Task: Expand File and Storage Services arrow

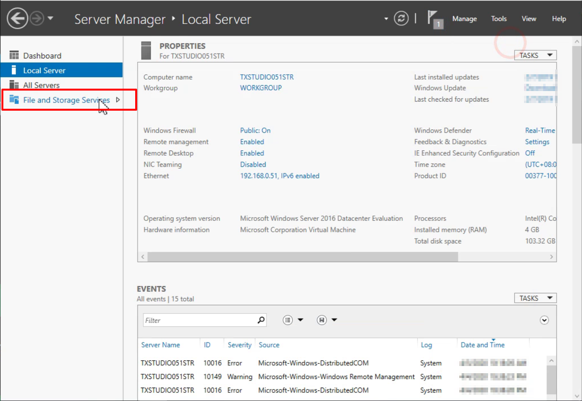Action: pyautogui.click(x=118, y=100)
